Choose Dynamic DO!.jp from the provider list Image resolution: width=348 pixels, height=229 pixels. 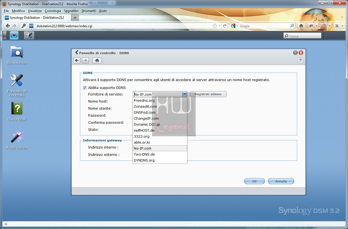click(x=160, y=124)
